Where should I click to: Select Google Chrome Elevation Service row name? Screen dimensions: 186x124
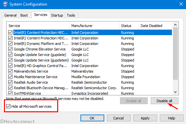coord(40,49)
